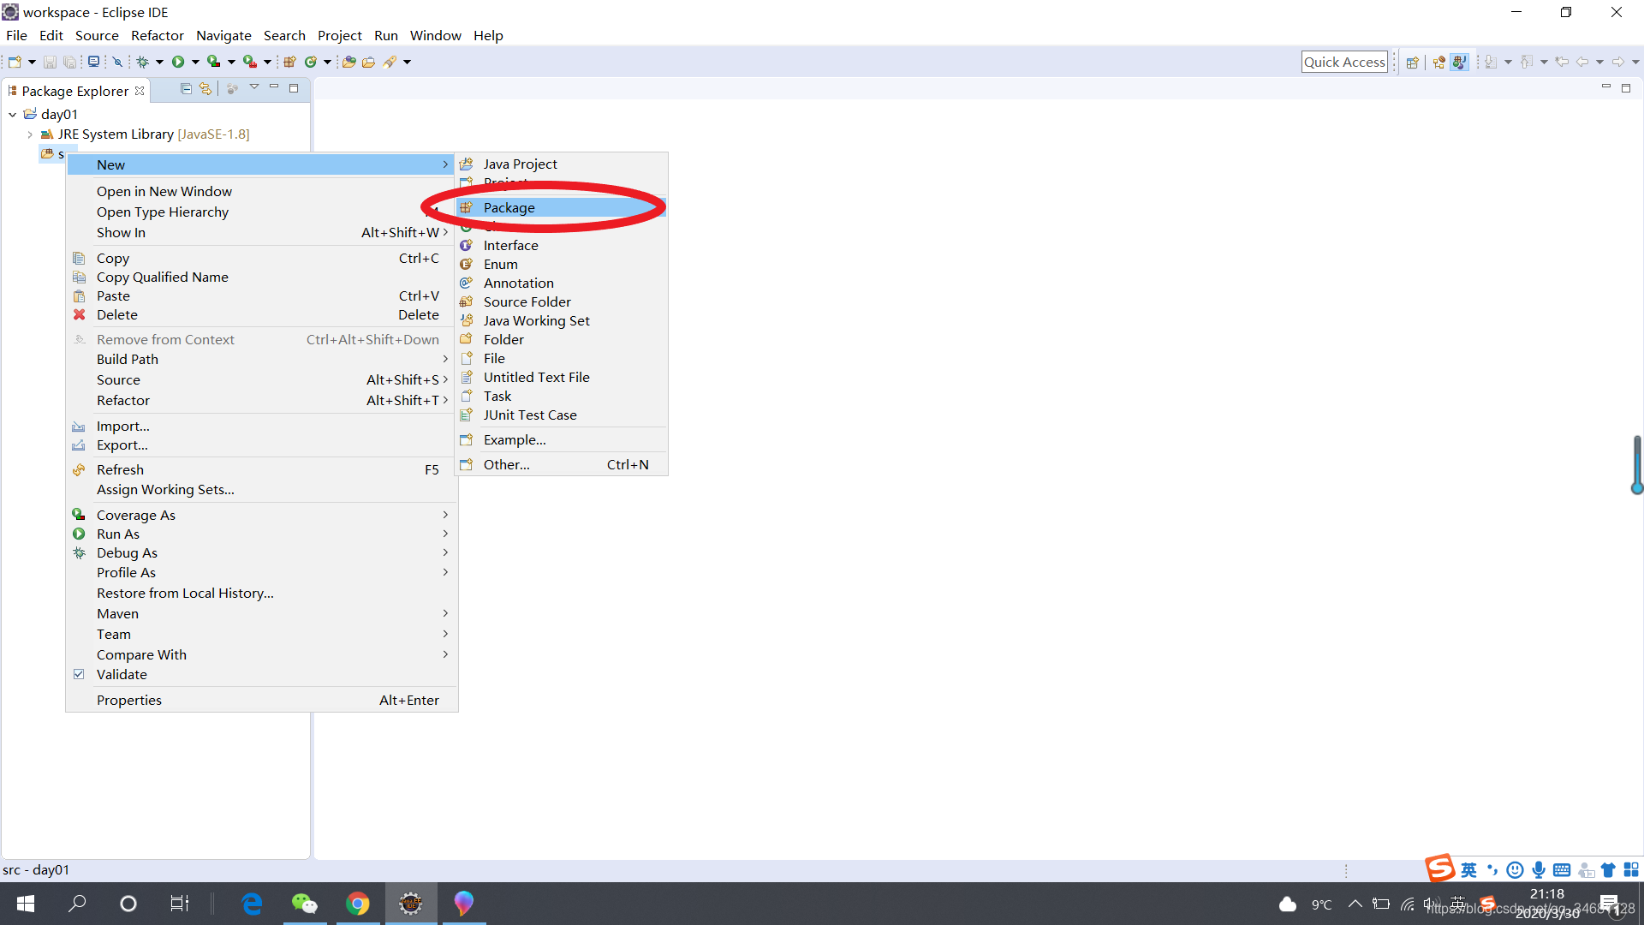The image size is (1644, 925).
Task: Open a Terminal via toolbar icon
Action: 93,62
